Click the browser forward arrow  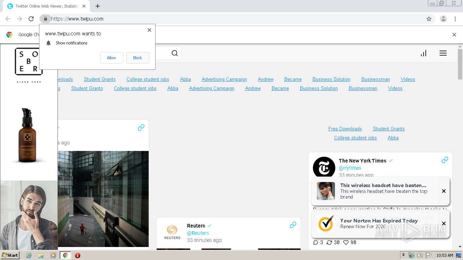point(20,19)
